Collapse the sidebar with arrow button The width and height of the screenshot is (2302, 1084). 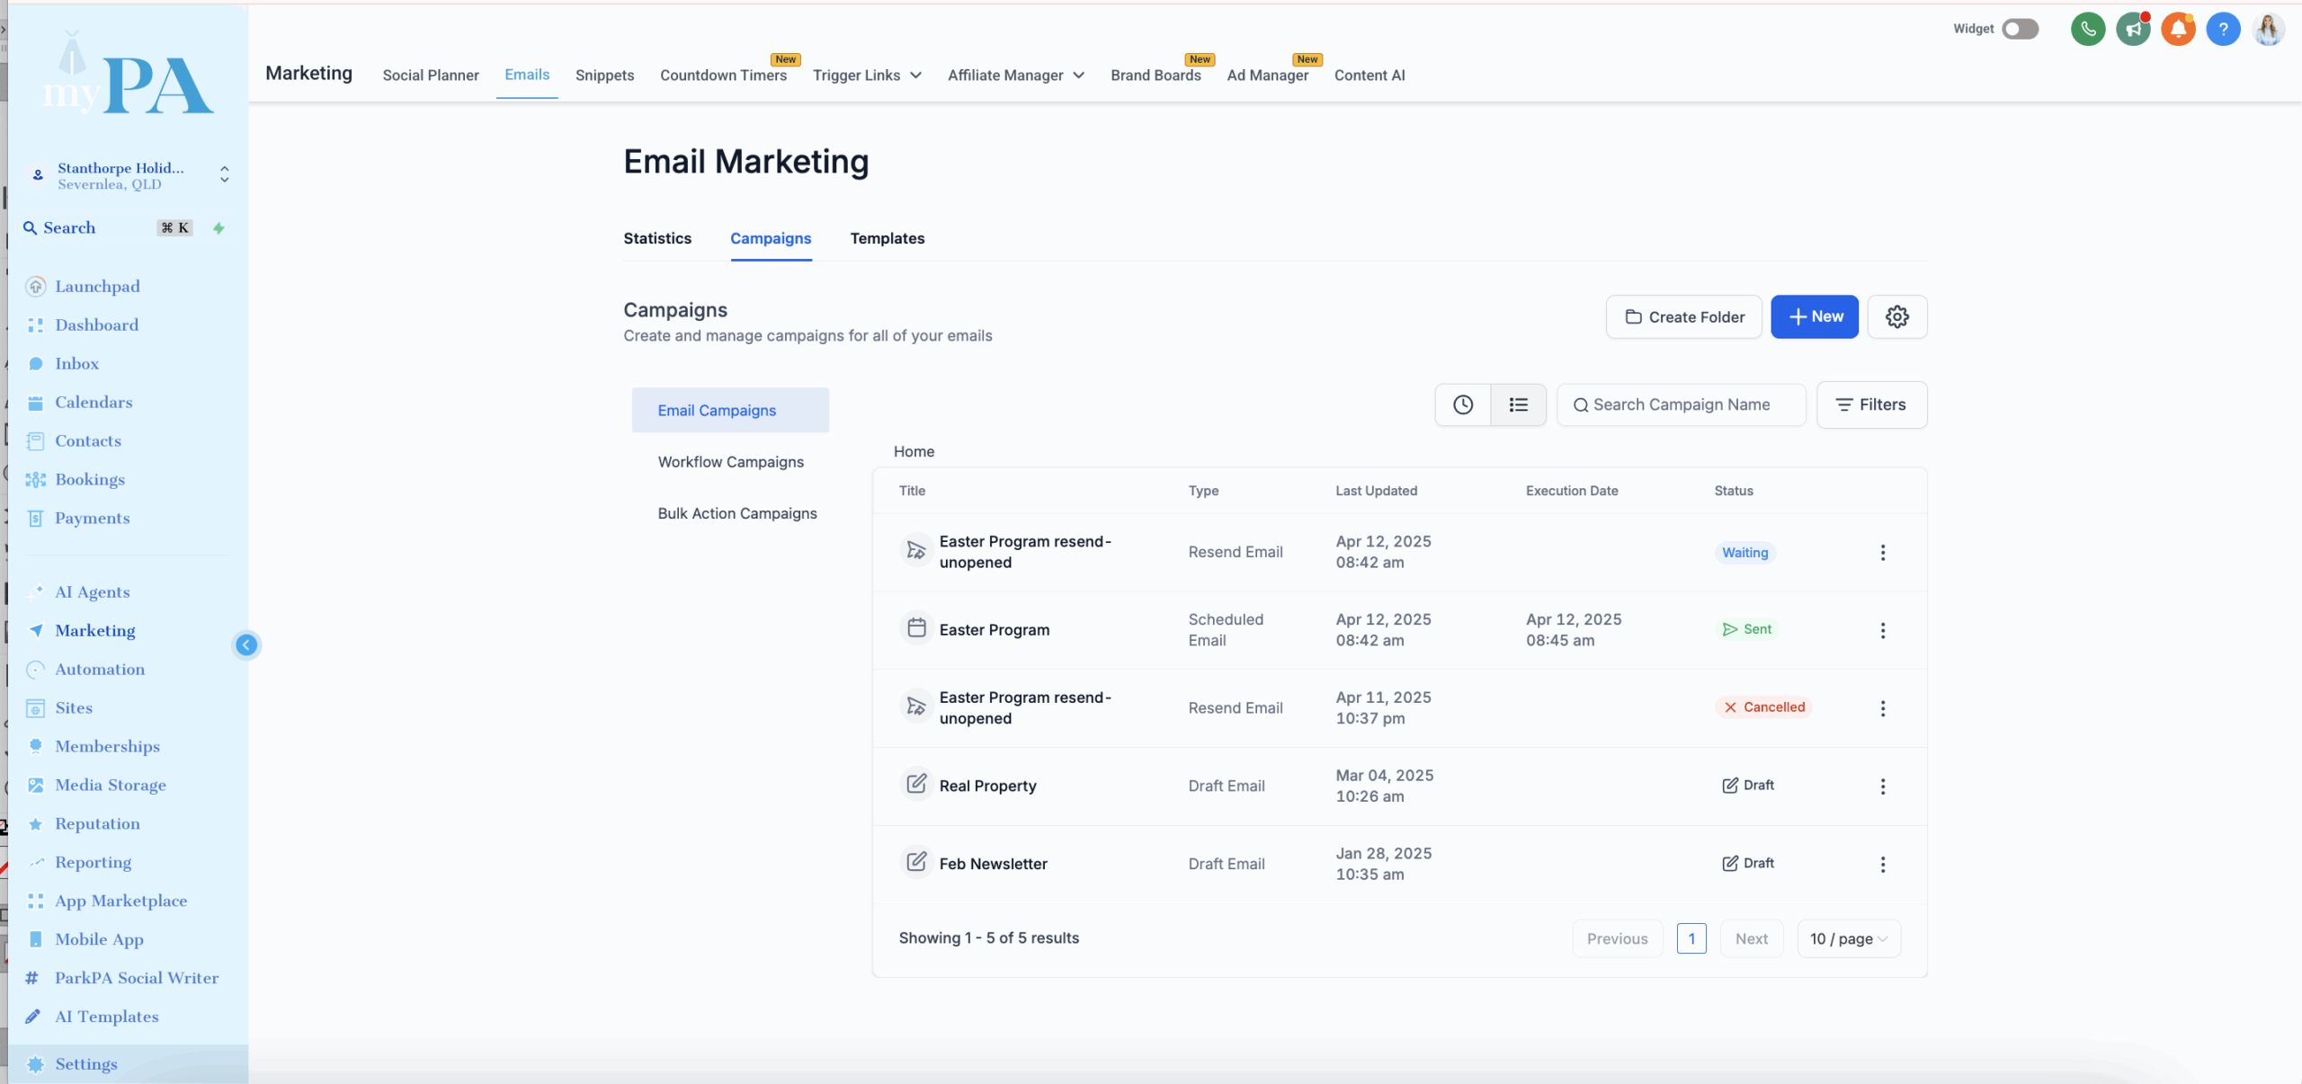(x=246, y=644)
